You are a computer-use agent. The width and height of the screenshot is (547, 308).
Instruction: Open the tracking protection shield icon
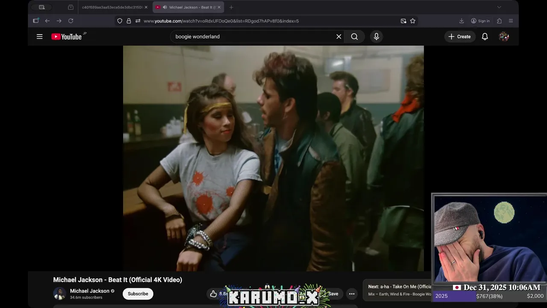(120, 21)
